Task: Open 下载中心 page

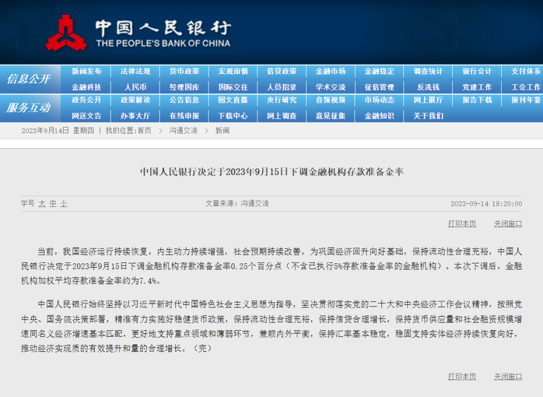Action: click(x=233, y=116)
